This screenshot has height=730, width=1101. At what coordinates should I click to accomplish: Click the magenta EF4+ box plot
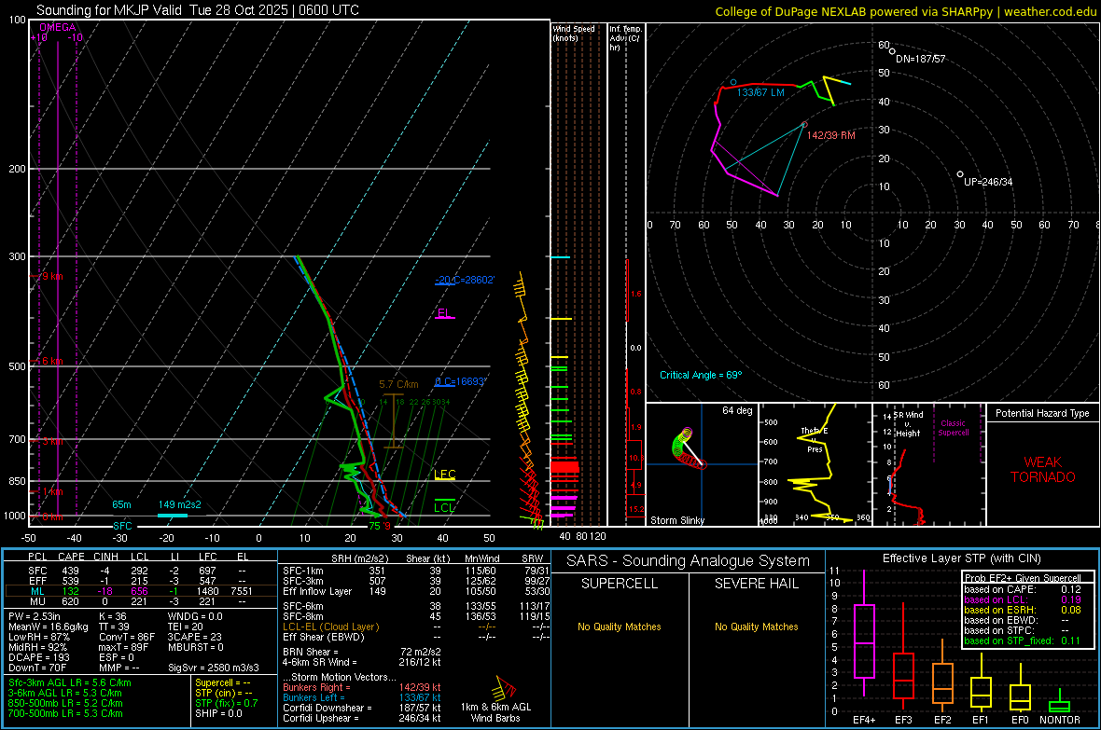pyautogui.click(x=864, y=640)
